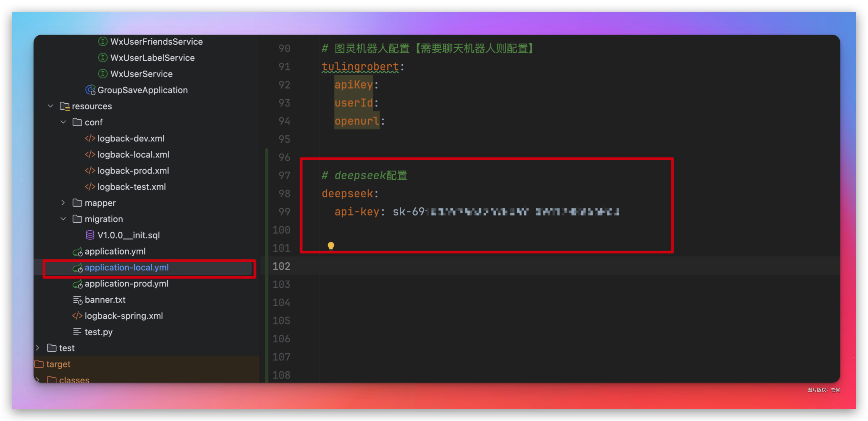Click the intention lightbulb in the editor
Viewport: 868px width, 421px height.
click(331, 246)
